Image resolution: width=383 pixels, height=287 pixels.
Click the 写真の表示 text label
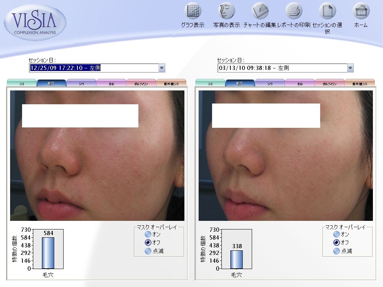click(226, 25)
